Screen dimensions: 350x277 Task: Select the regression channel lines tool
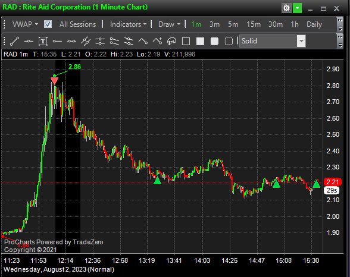pyautogui.click(x=129, y=41)
